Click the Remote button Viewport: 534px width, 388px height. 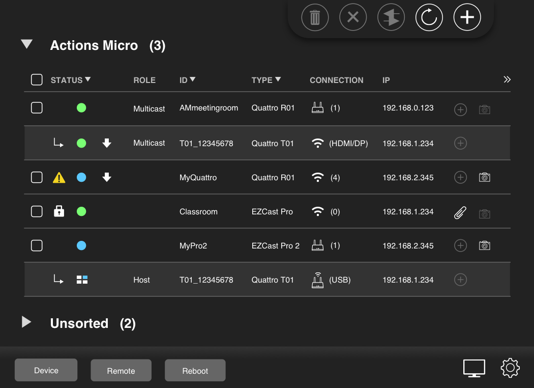click(x=121, y=370)
